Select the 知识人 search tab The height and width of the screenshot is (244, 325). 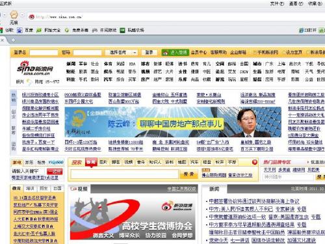tap(155, 162)
